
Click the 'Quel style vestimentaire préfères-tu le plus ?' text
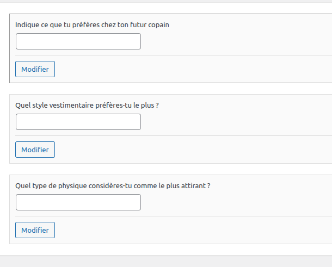tap(87, 105)
